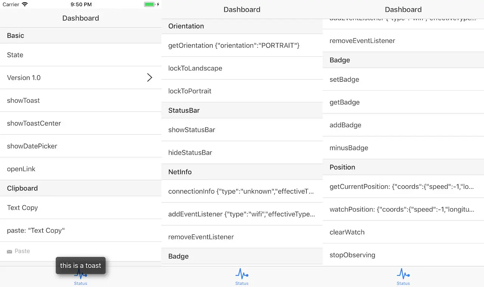Tap the 9:50 PM clock
484x287 pixels.
tap(81, 5)
